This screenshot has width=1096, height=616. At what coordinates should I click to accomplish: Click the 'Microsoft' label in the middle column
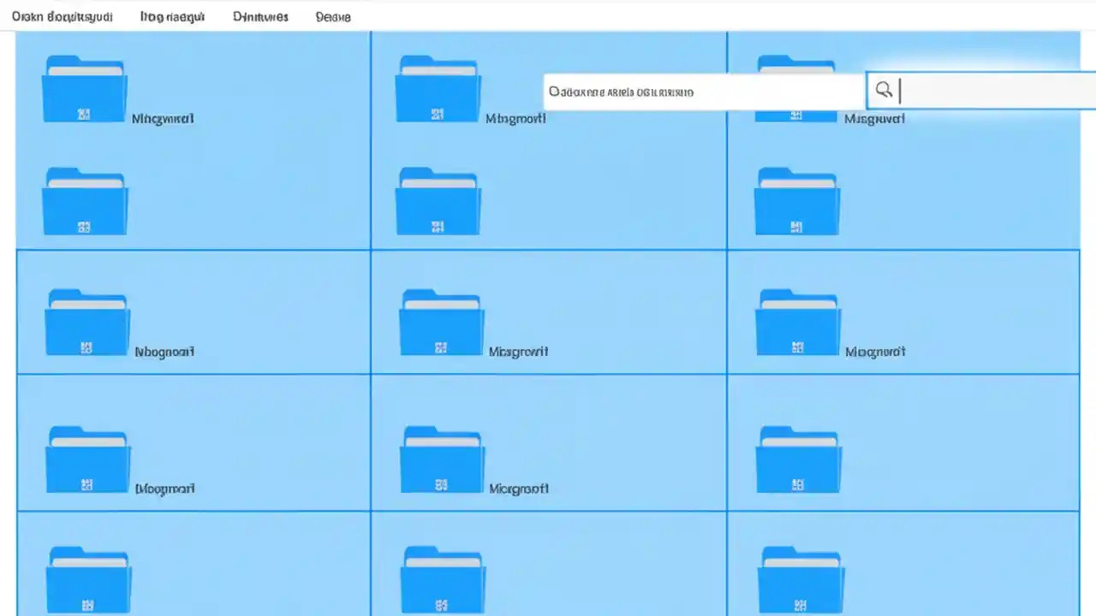pyautogui.click(x=515, y=118)
